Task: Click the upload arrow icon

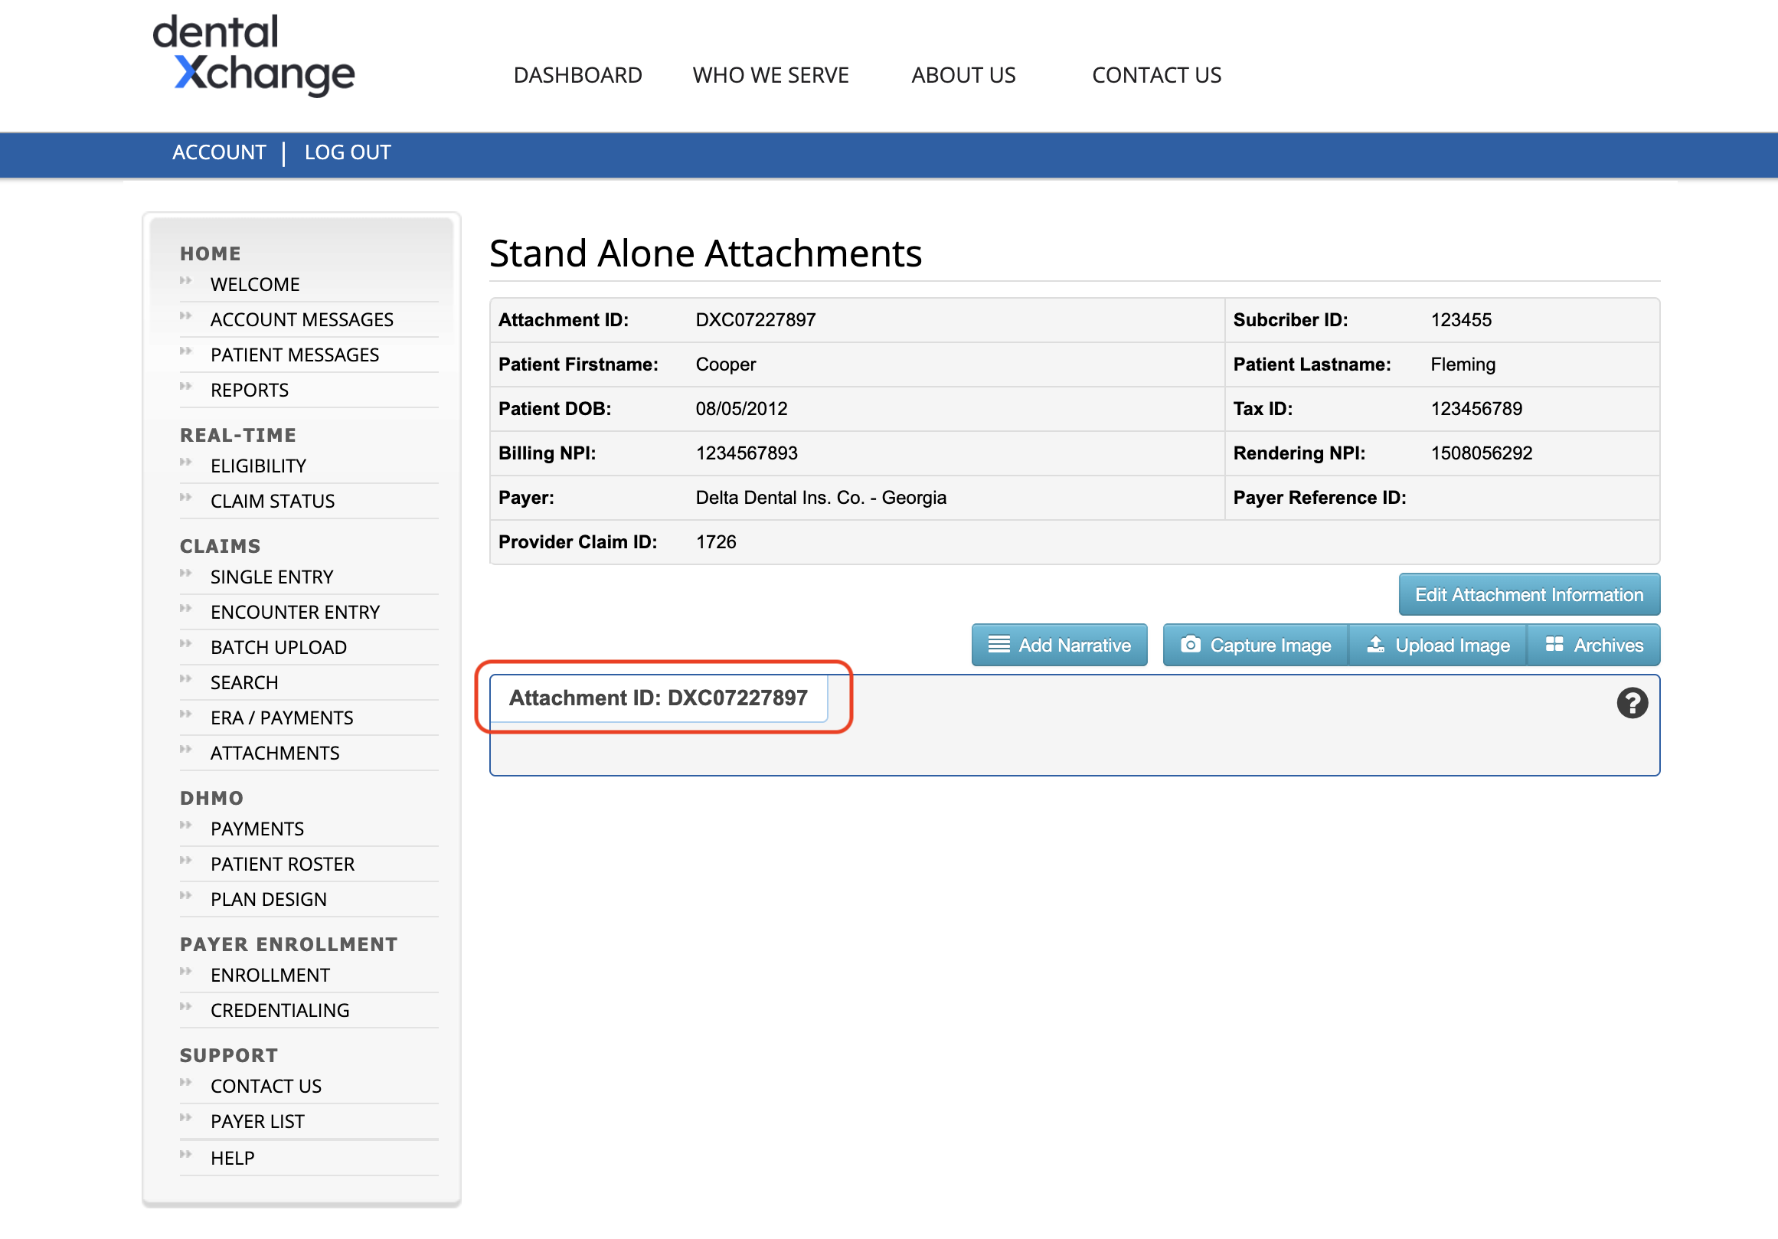Action: 1375,644
